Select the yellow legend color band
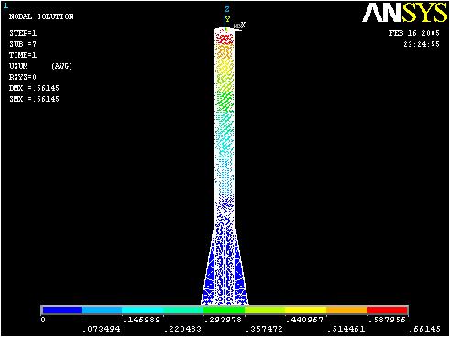449x337 pixels. [x=306, y=310]
